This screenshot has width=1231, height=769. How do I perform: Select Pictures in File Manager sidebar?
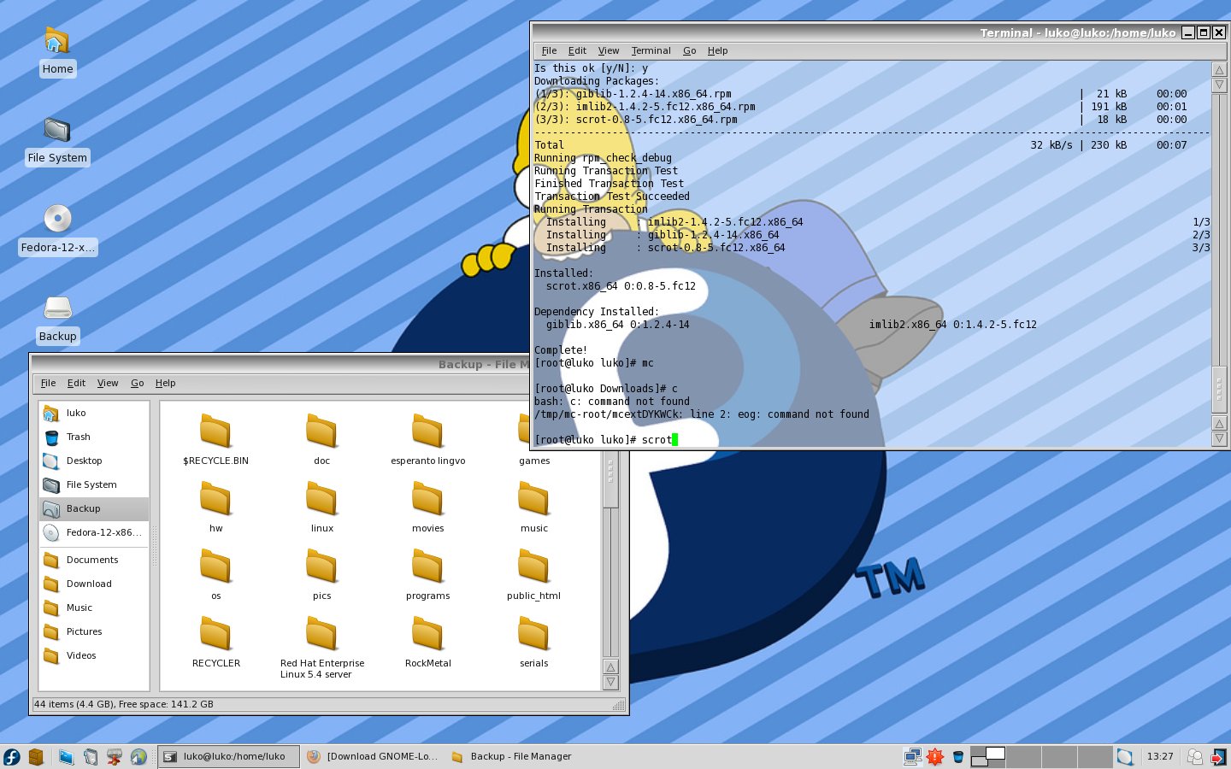94,631
